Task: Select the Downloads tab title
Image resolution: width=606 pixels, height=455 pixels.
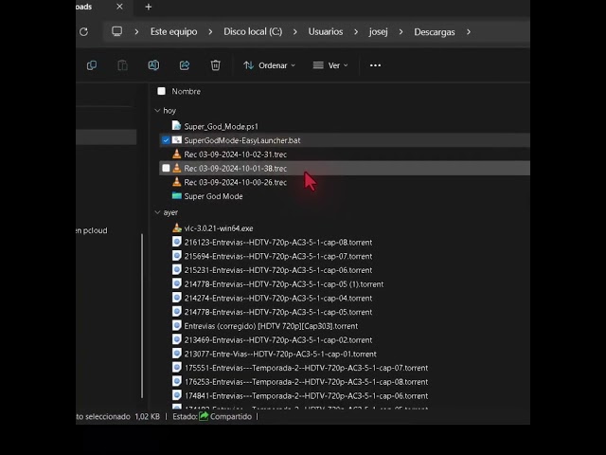Action: pos(84,7)
